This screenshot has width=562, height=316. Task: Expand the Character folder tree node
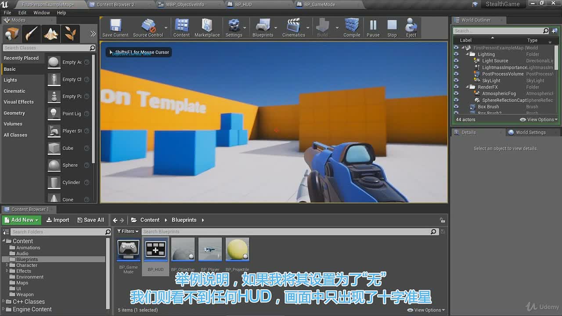pyautogui.click(x=7, y=265)
